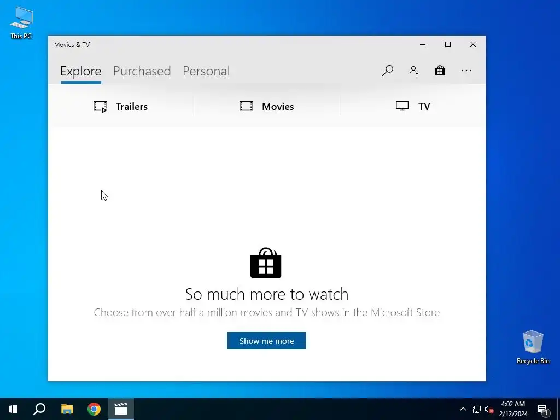Open the three-dots more options menu
This screenshot has width=560, height=420.
[466, 71]
